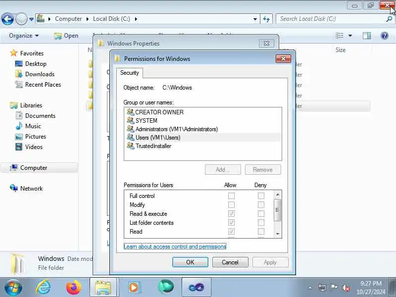The width and height of the screenshot is (396, 297).
Task: Check Deny for List folder contents
Action: click(x=261, y=222)
